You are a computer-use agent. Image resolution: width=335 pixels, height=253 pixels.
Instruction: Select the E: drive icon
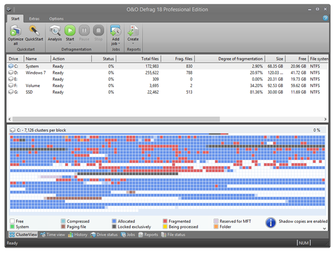coord(11,79)
